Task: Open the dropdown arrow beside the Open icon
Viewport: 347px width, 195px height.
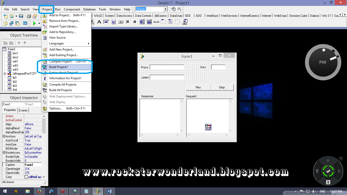Action: tap(16, 16)
